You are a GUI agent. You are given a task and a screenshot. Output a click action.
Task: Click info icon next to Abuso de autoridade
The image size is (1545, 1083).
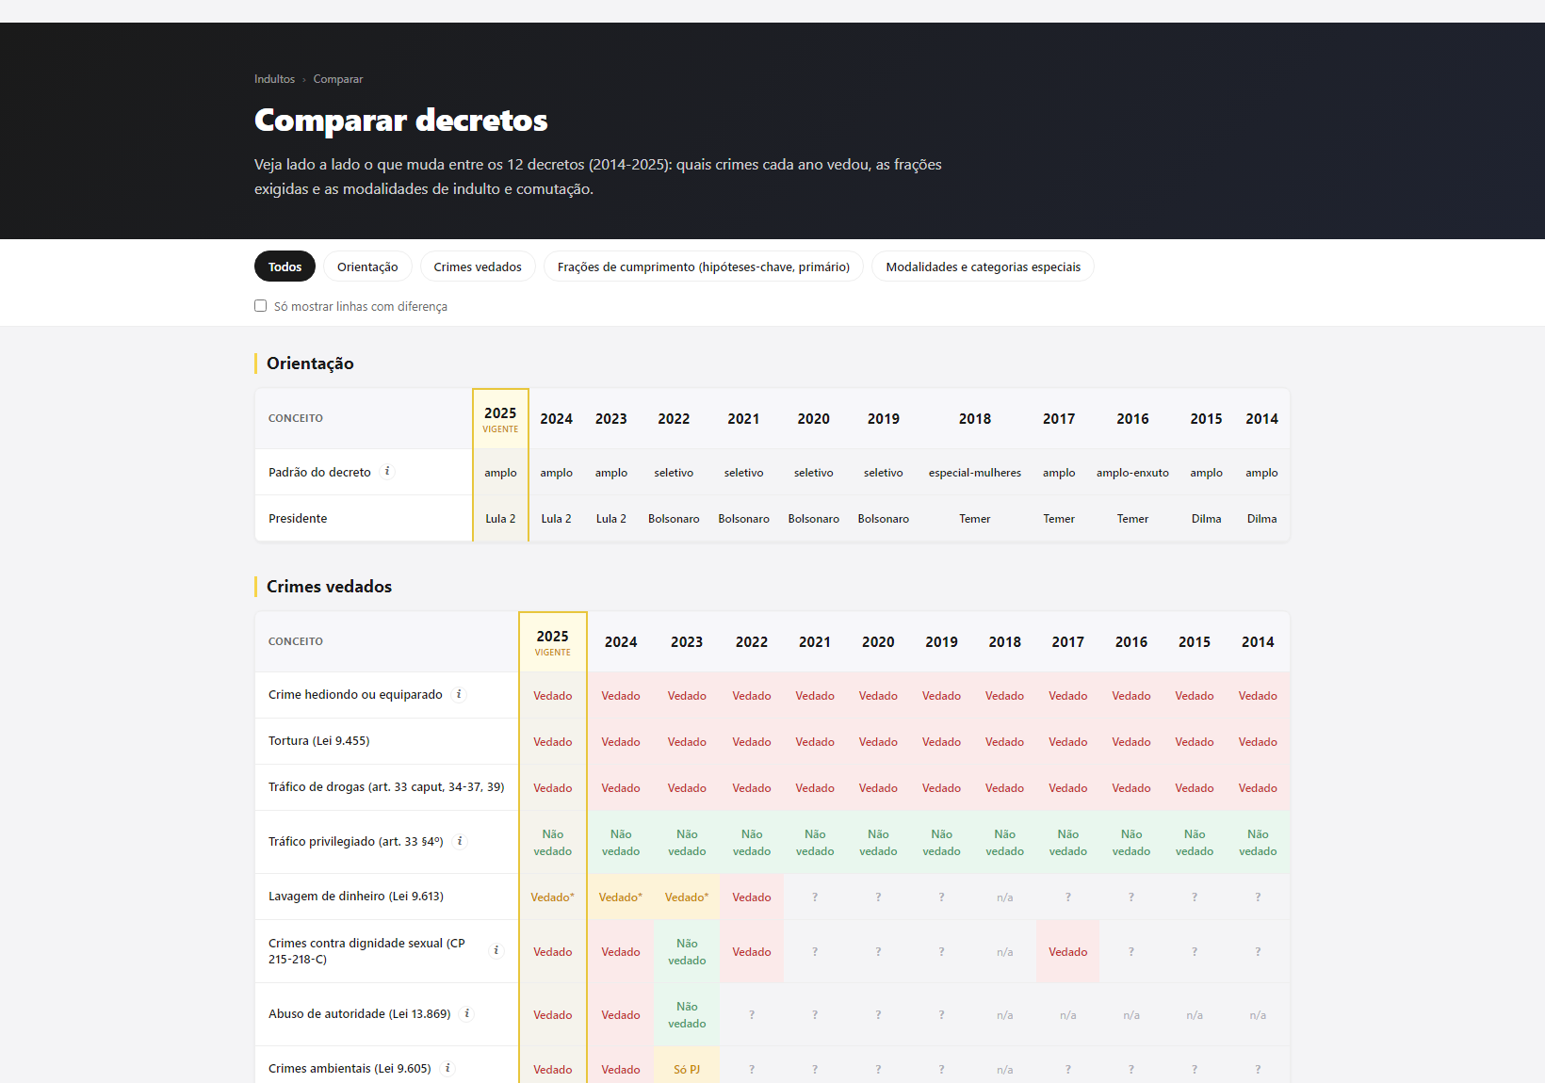pos(467,1014)
